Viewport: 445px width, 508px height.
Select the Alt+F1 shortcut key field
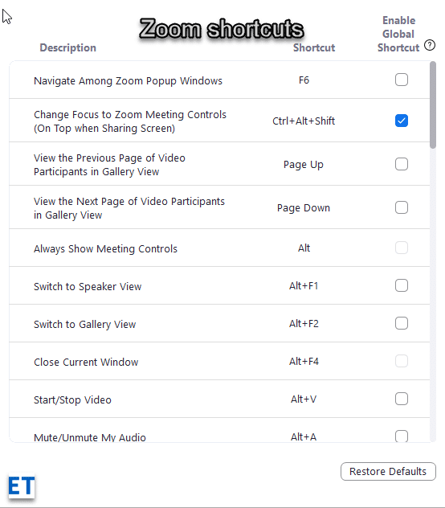point(304,286)
